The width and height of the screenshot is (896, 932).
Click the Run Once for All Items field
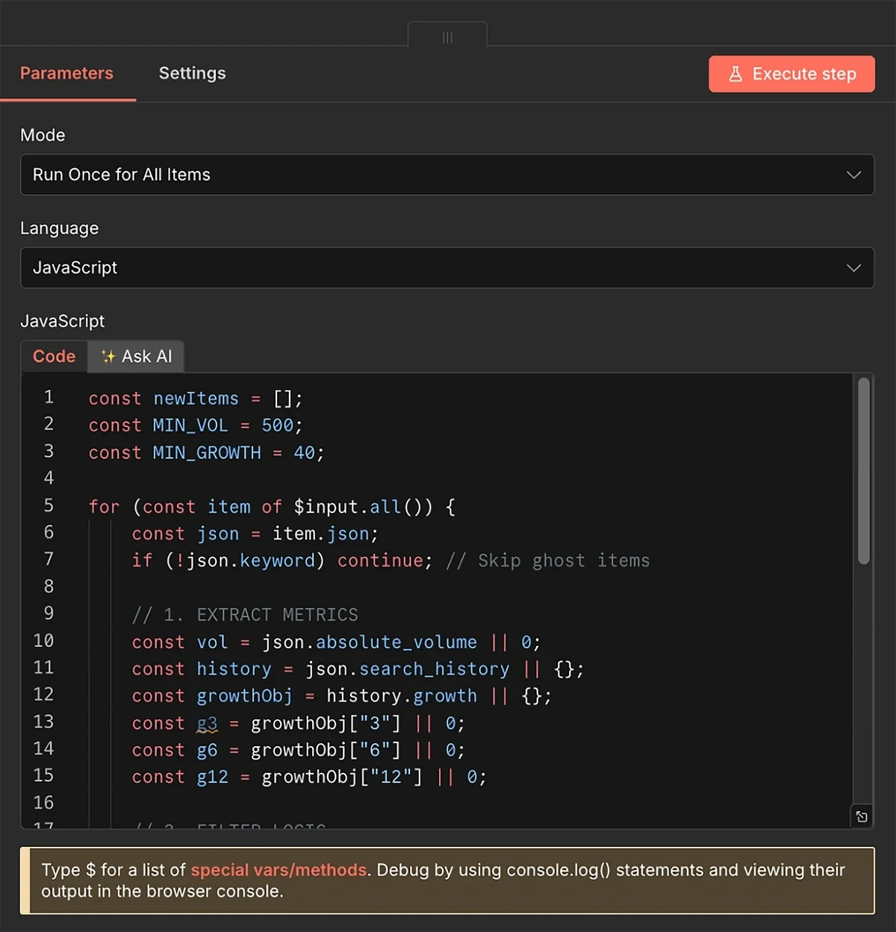click(299, 175)
